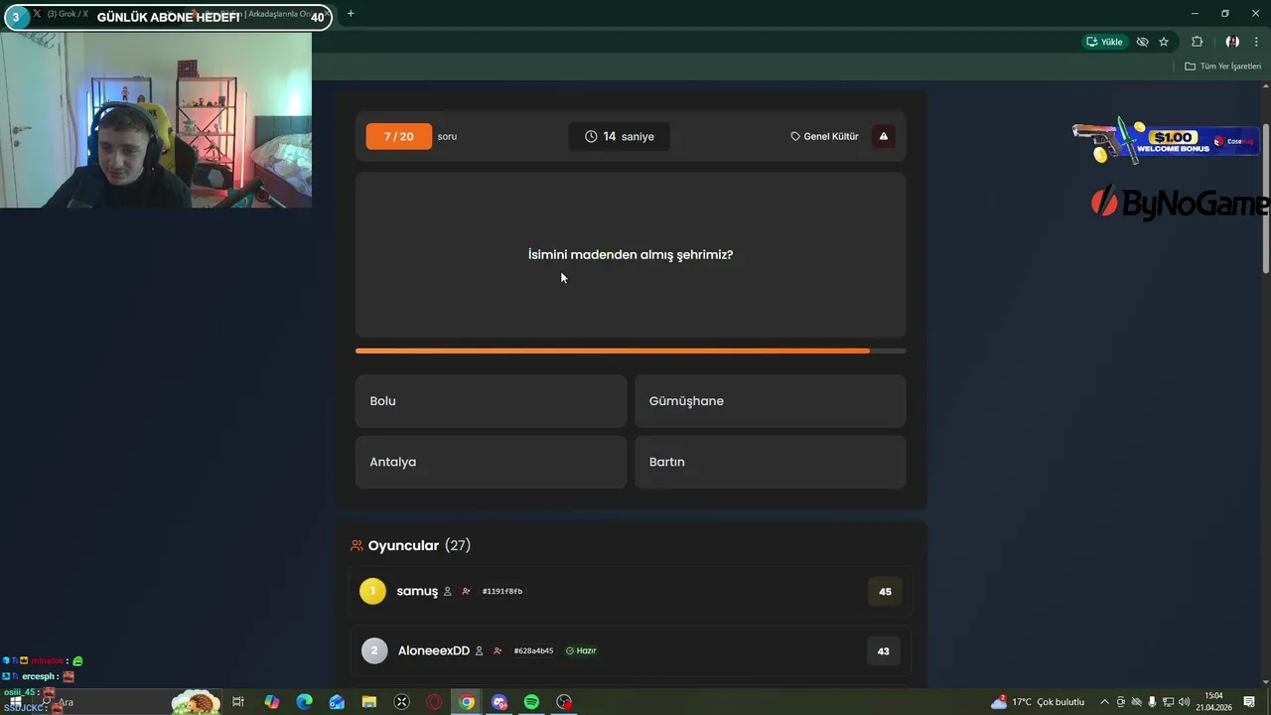Click the Genel Kültür category tag
The width and height of the screenshot is (1271, 715).
pos(824,136)
